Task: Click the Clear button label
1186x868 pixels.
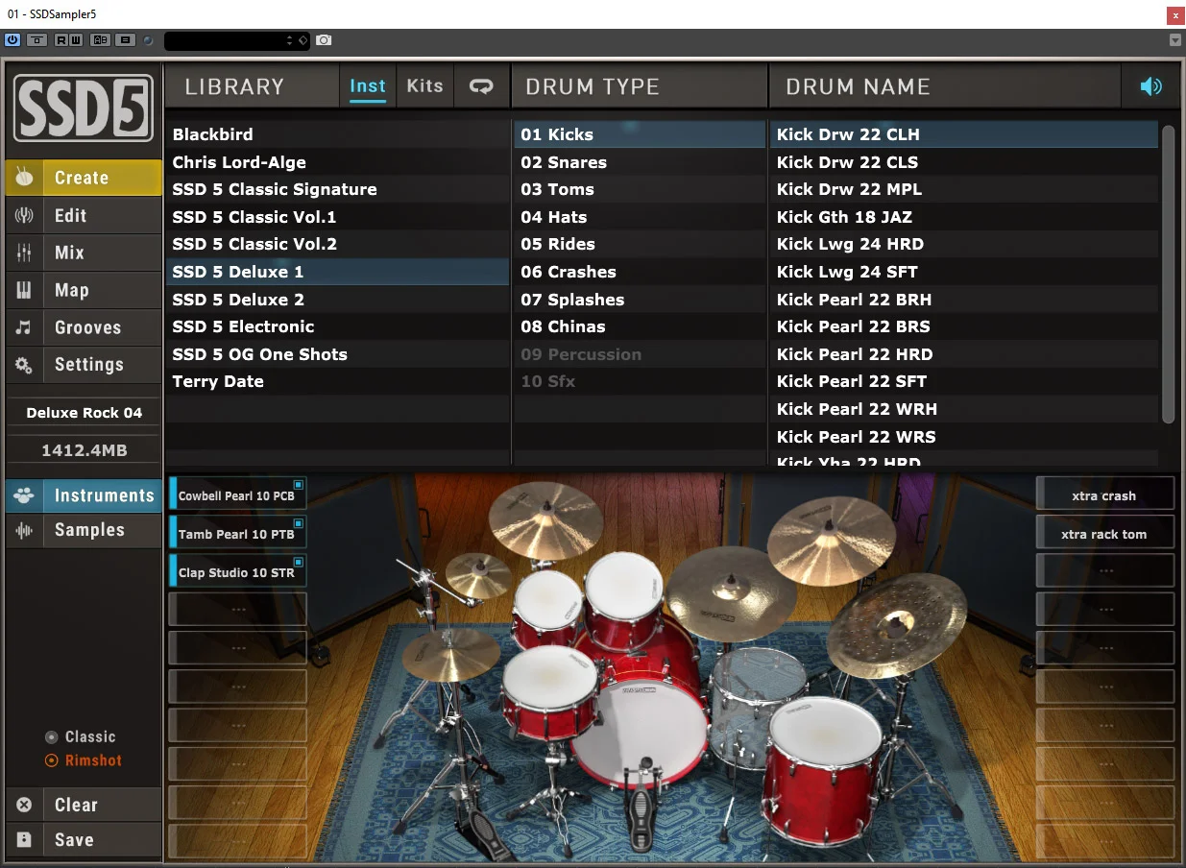Action: (x=76, y=806)
